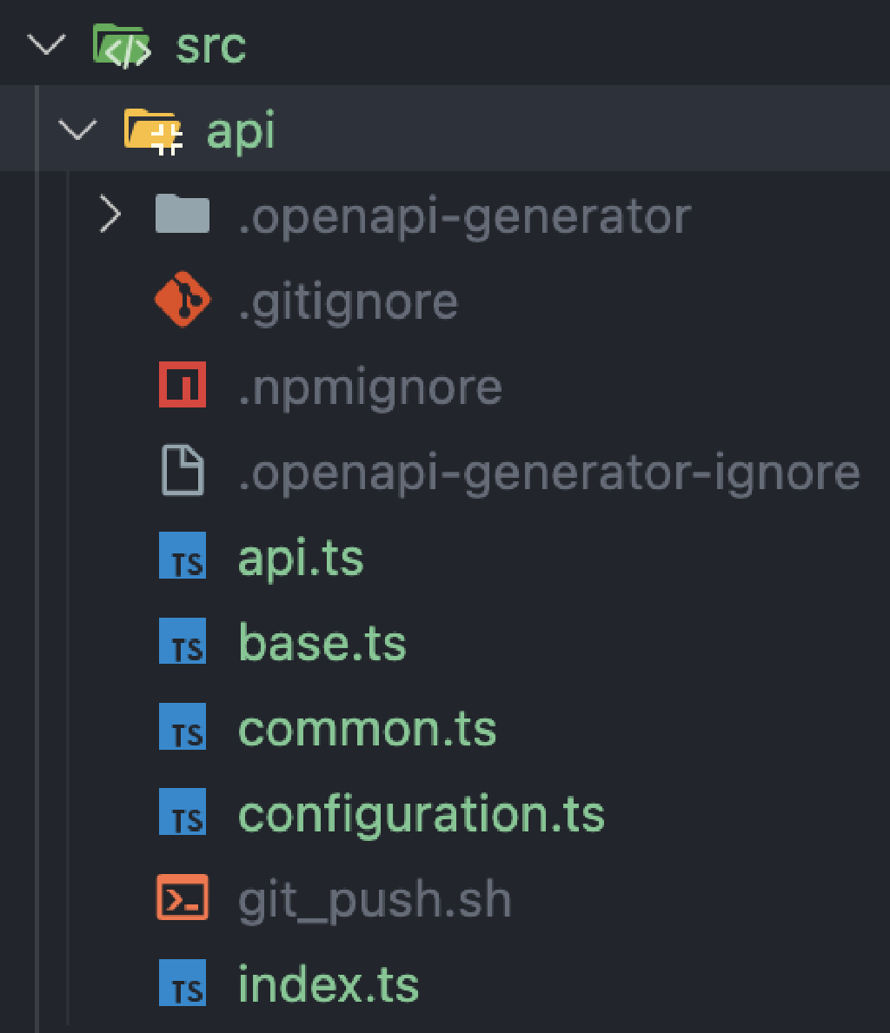Click the shell script icon on git_push.sh
The width and height of the screenshot is (890, 1033).
[183, 898]
